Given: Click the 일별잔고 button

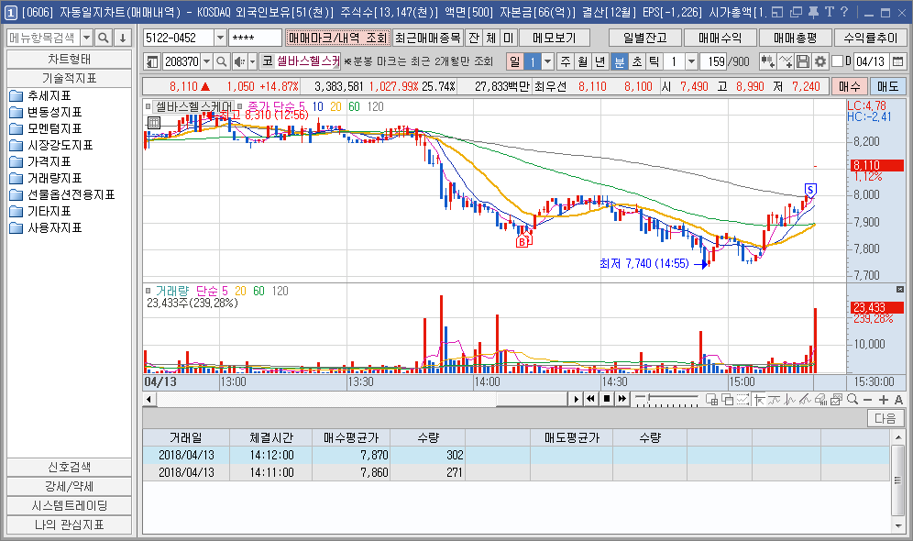Looking at the screenshot, I should [x=645, y=38].
